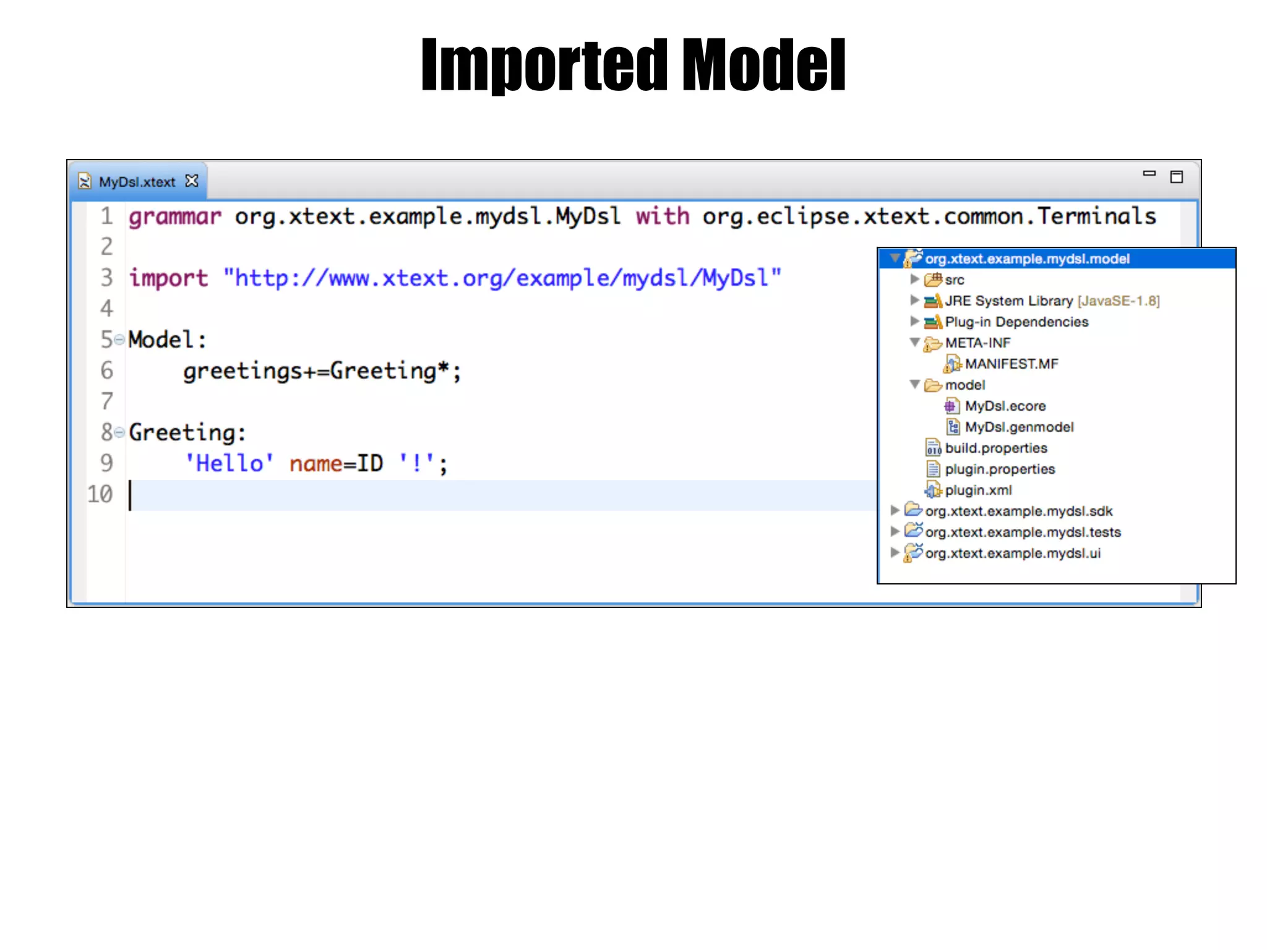Image resolution: width=1267 pixels, height=950 pixels.
Task: Click the MyDsl.genmodel file icon
Action: pyautogui.click(x=953, y=427)
